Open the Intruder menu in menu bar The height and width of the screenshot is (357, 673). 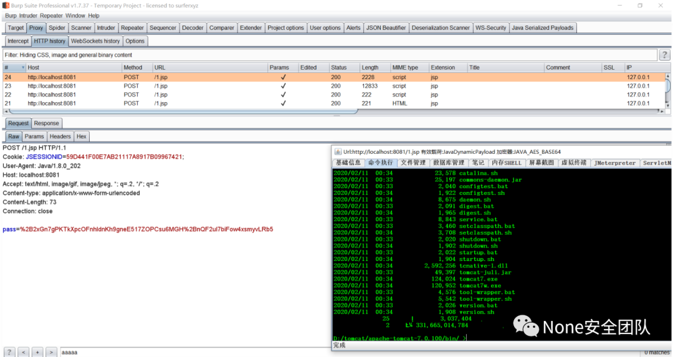click(x=28, y=16)
